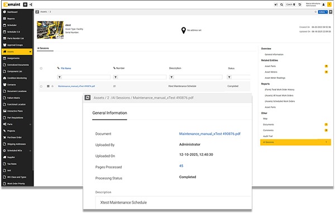The width and height of the screenshot is (335, 213).
Task: Click the 45 pages processed link
Action: pos(181,165)
